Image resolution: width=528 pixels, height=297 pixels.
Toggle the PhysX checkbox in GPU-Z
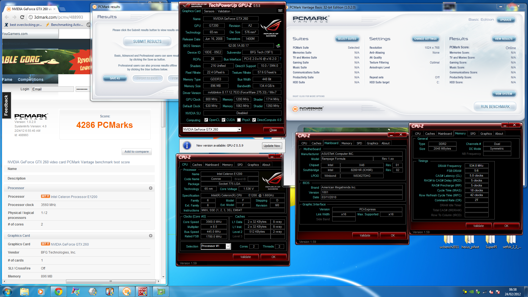[x=239, y=120]
